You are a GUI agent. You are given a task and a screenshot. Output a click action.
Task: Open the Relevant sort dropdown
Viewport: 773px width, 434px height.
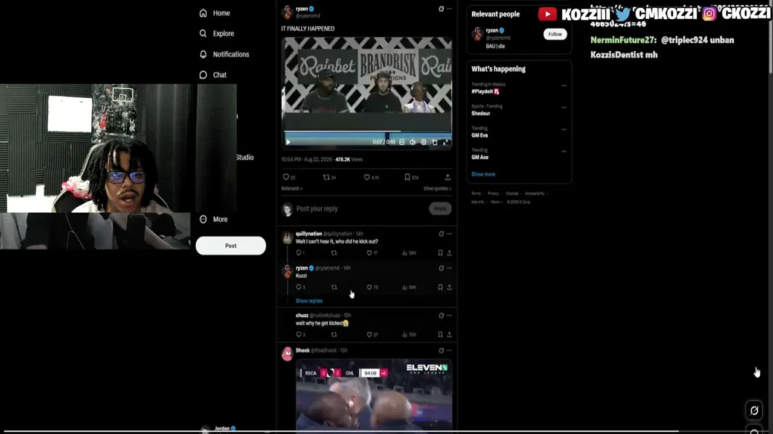292,189
